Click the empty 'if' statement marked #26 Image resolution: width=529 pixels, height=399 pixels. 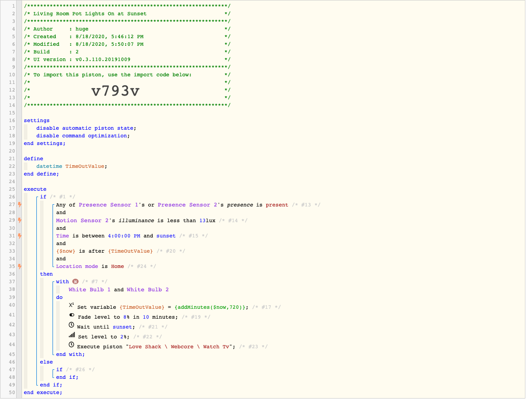tap(59, 370)
